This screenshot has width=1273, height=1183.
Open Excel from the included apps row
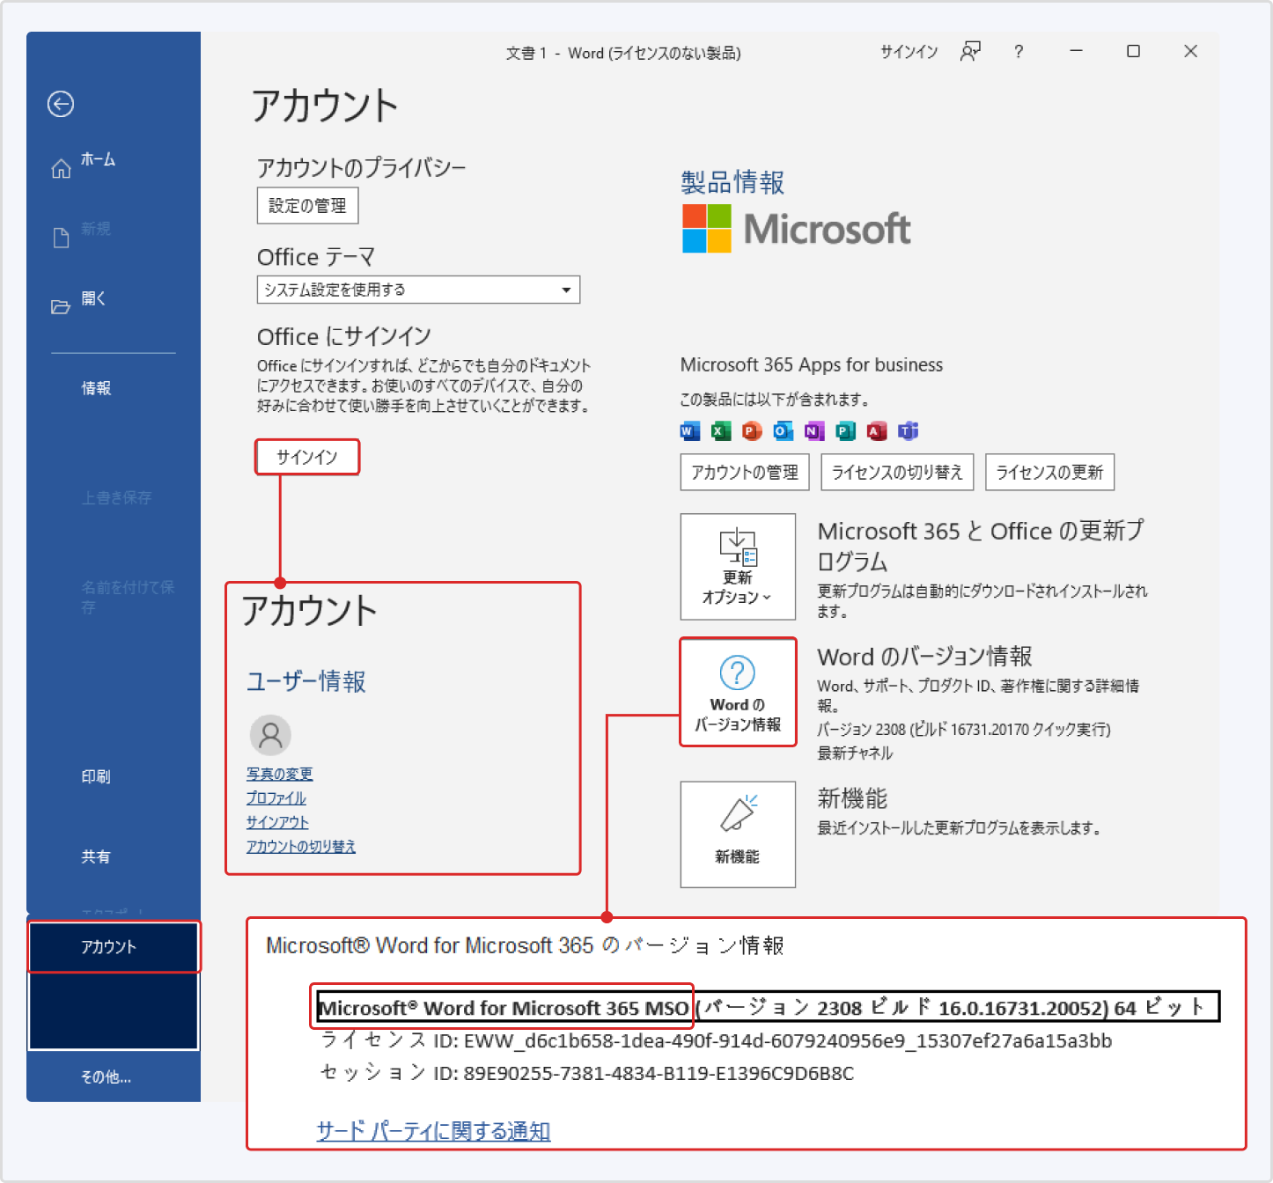coord(720,431)
